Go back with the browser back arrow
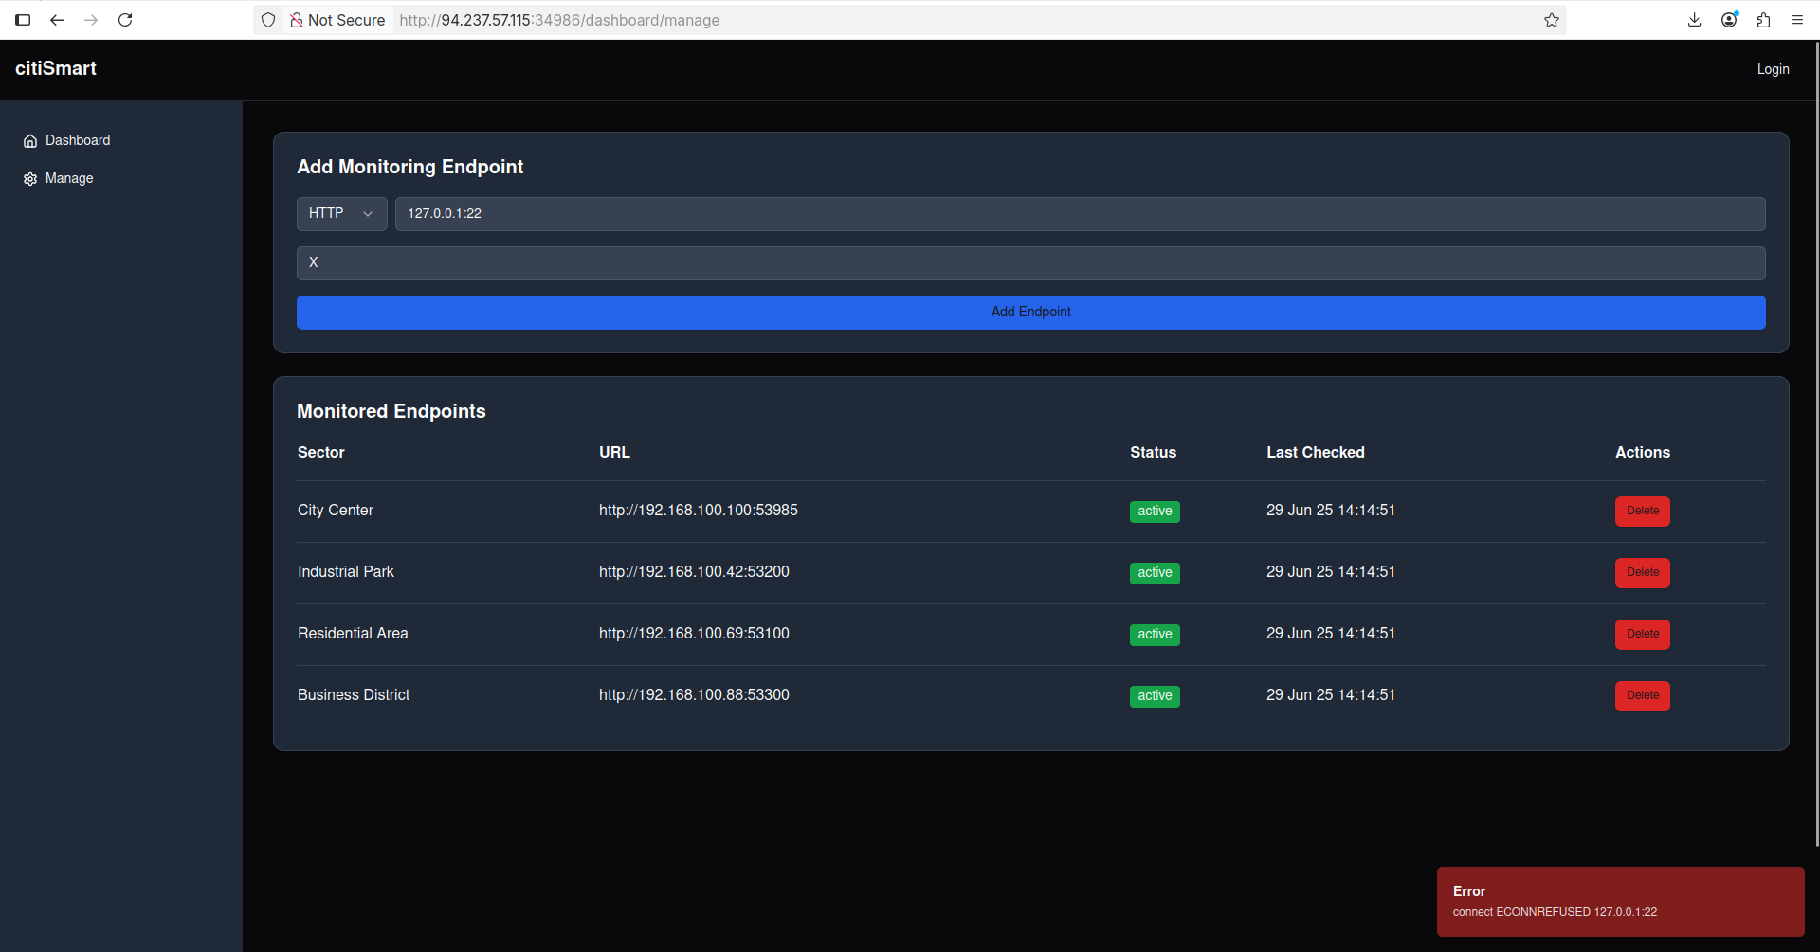Image resolution: width=1820 pixels, height=952 pixels. [57, 20]
